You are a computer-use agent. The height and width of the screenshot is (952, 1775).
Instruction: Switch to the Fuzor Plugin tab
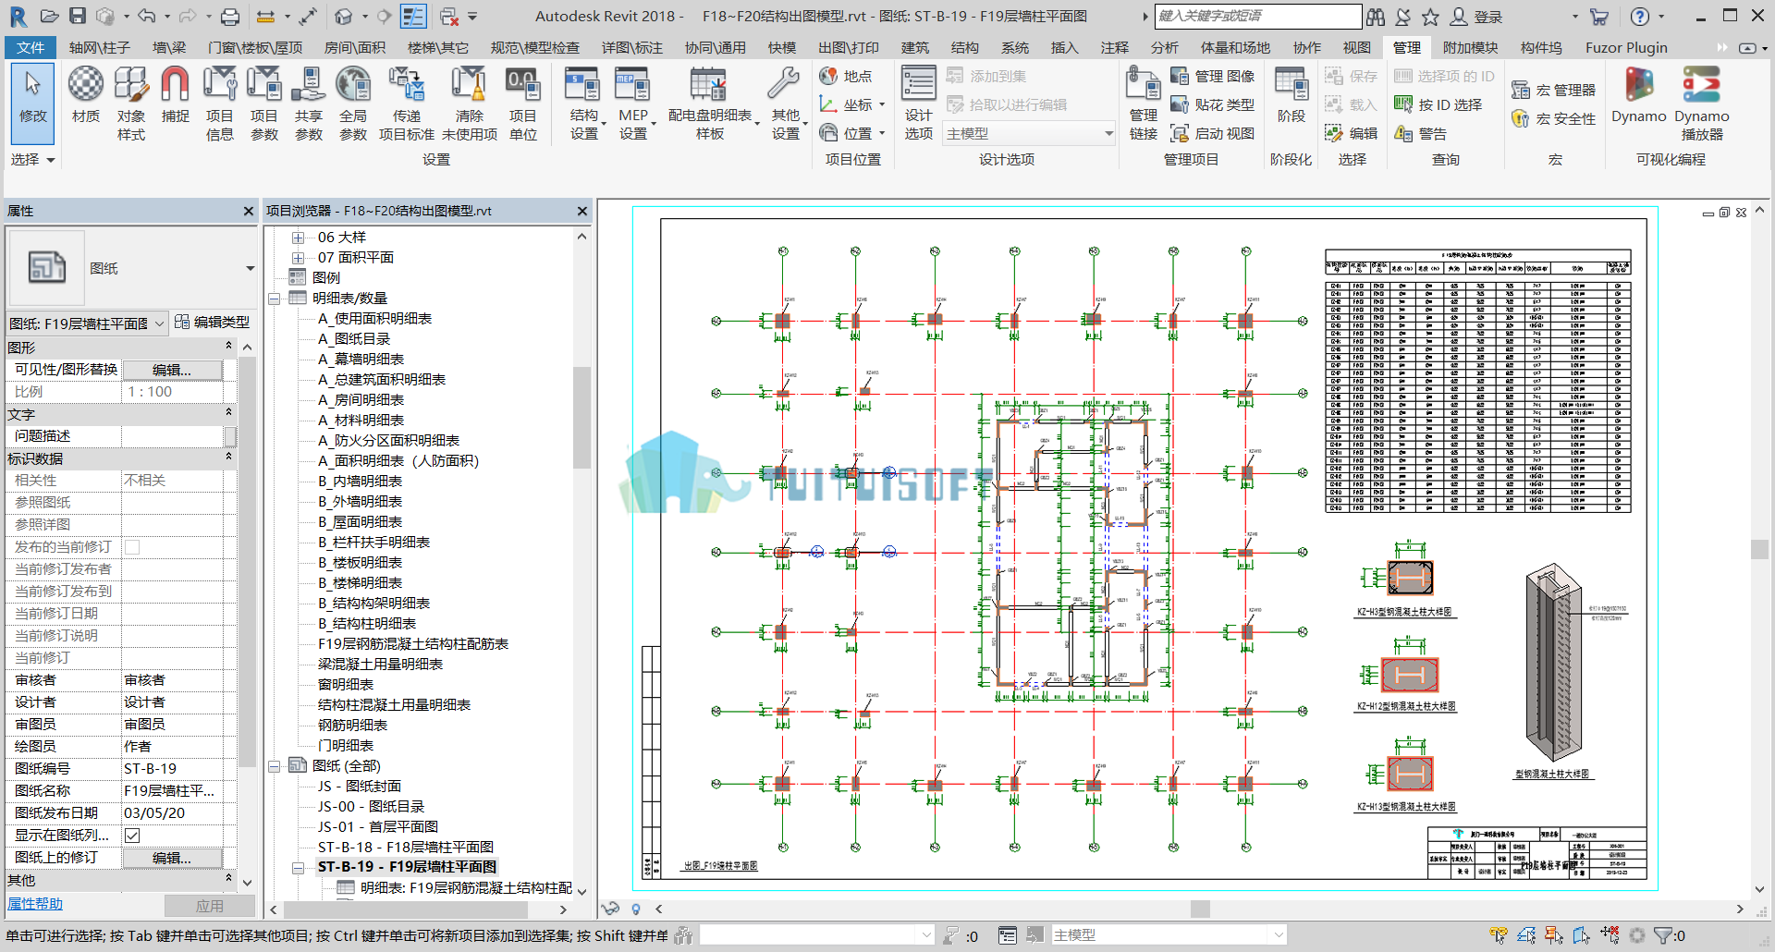point(1626,47)
